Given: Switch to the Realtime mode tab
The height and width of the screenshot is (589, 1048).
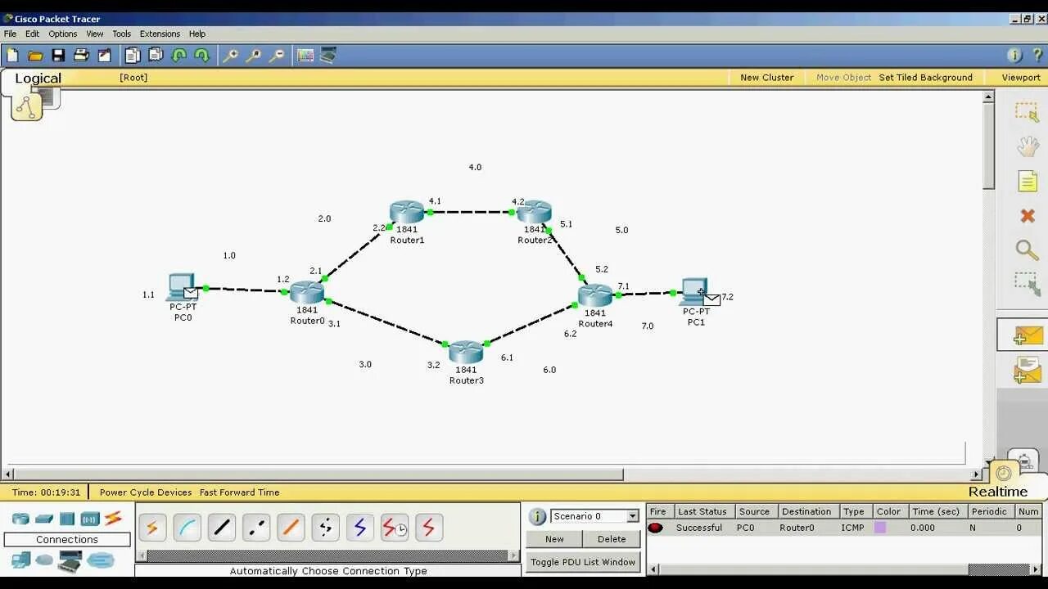Looking at the screenshot, I should (997, 492).
